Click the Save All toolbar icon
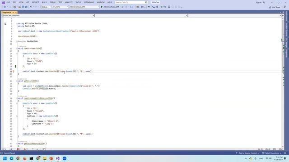Image resolution: width=289 pixels, height=162 pixels. pyautogui.click(x=26, y=7)
